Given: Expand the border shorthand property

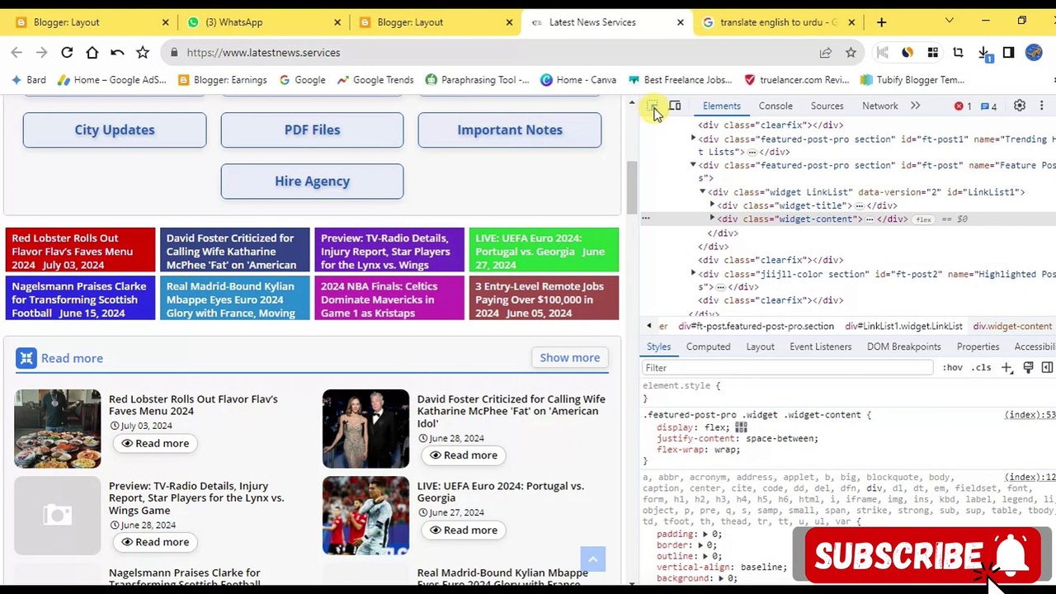Looking at the screenshot, I should (701, 545).
